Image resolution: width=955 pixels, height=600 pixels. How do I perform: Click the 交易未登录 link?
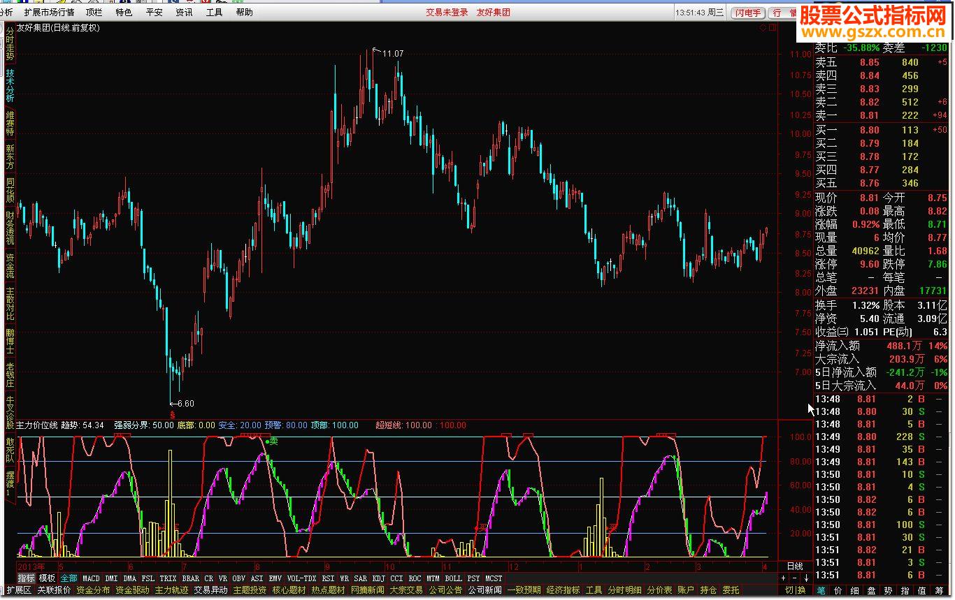pyautogui.click(x=447, y=12)
